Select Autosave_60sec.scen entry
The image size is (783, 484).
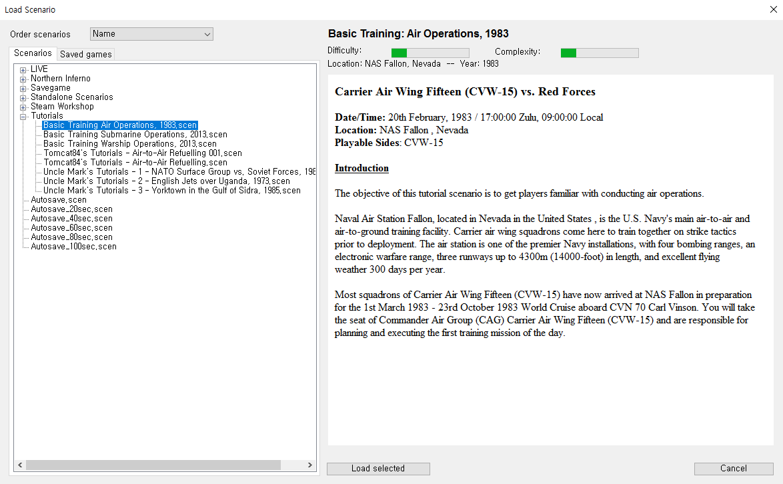pyautogui.click(x=72, y=228)
